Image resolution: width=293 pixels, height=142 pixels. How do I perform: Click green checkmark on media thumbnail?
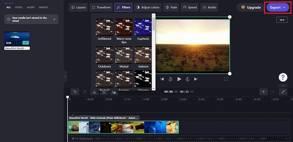tap(26, 43)
